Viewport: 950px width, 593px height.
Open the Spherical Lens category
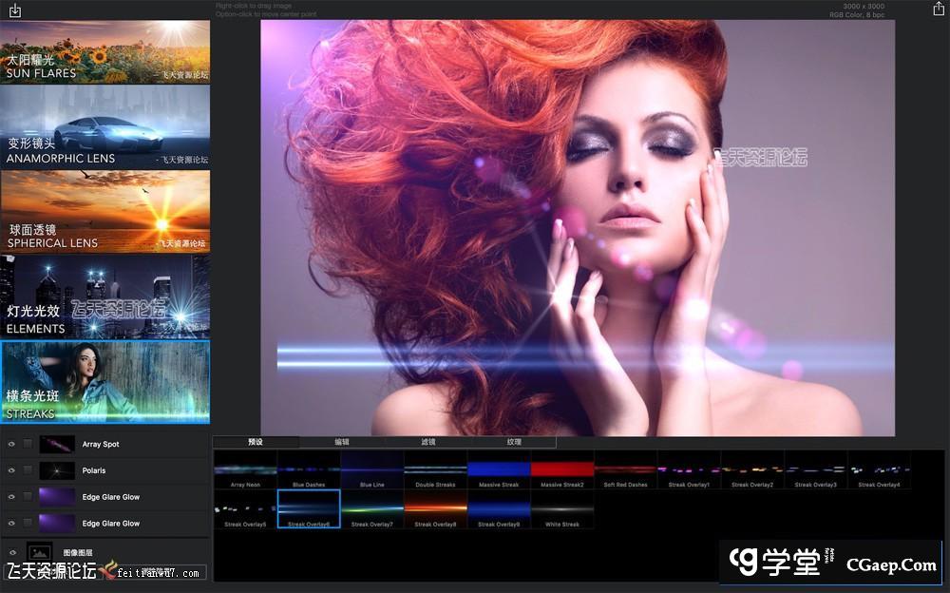104,211
